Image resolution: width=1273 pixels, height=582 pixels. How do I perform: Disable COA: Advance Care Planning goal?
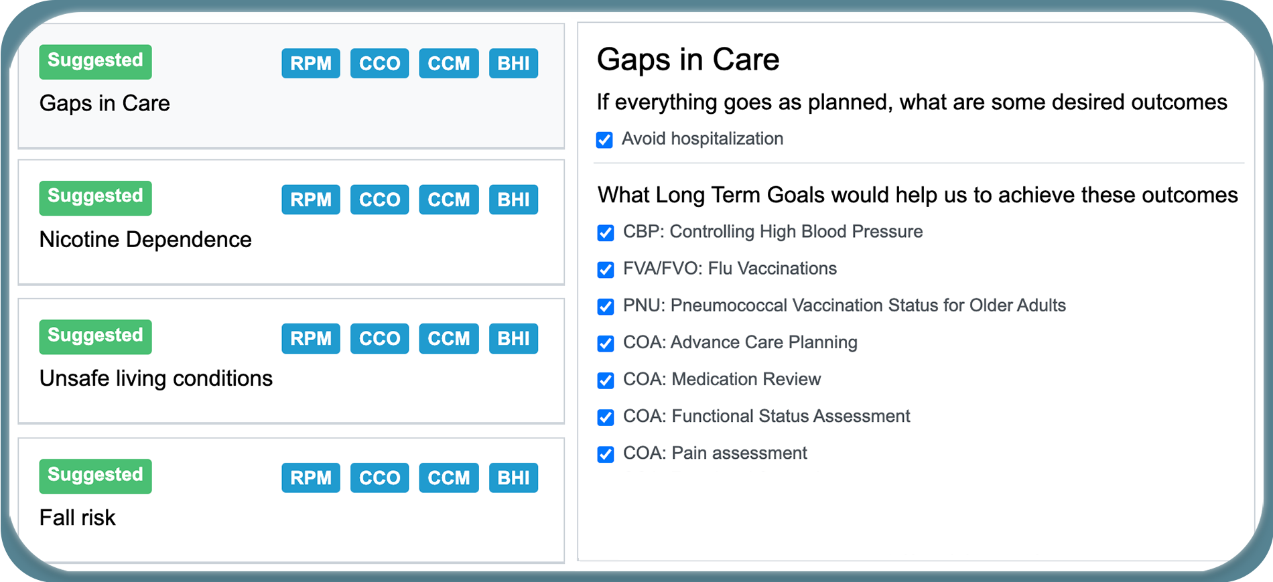point(605,343)
